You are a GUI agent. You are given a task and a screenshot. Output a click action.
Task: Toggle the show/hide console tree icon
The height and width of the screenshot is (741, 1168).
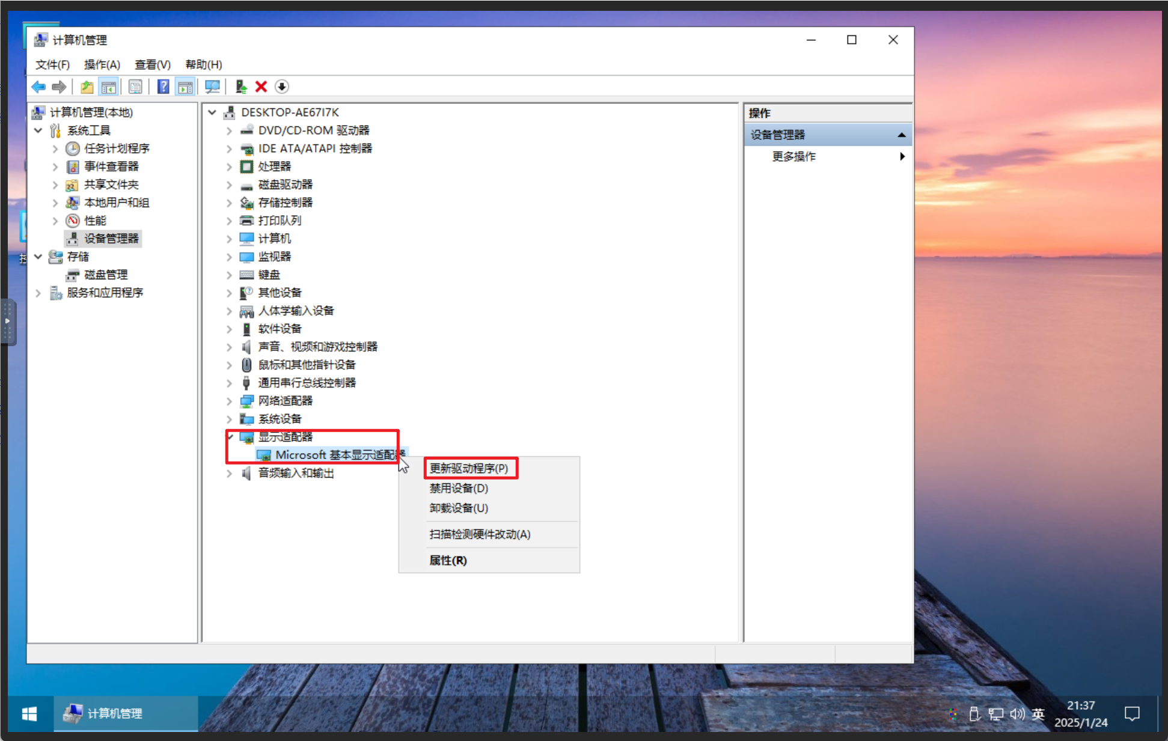[x=108, y=87]
